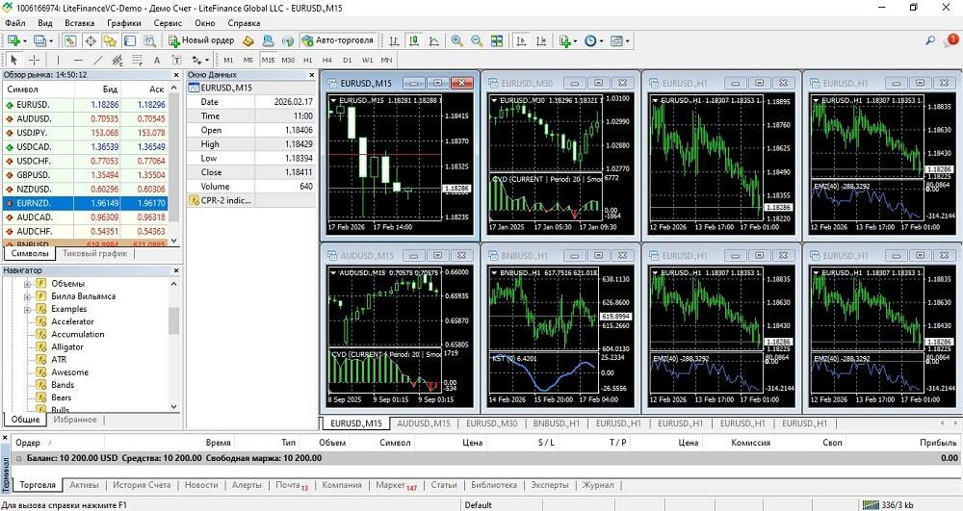Select the vertical line drawing tool

(58, 60)
